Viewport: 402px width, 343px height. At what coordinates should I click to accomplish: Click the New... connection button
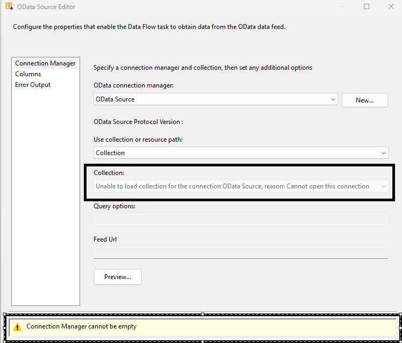point(364,100)
